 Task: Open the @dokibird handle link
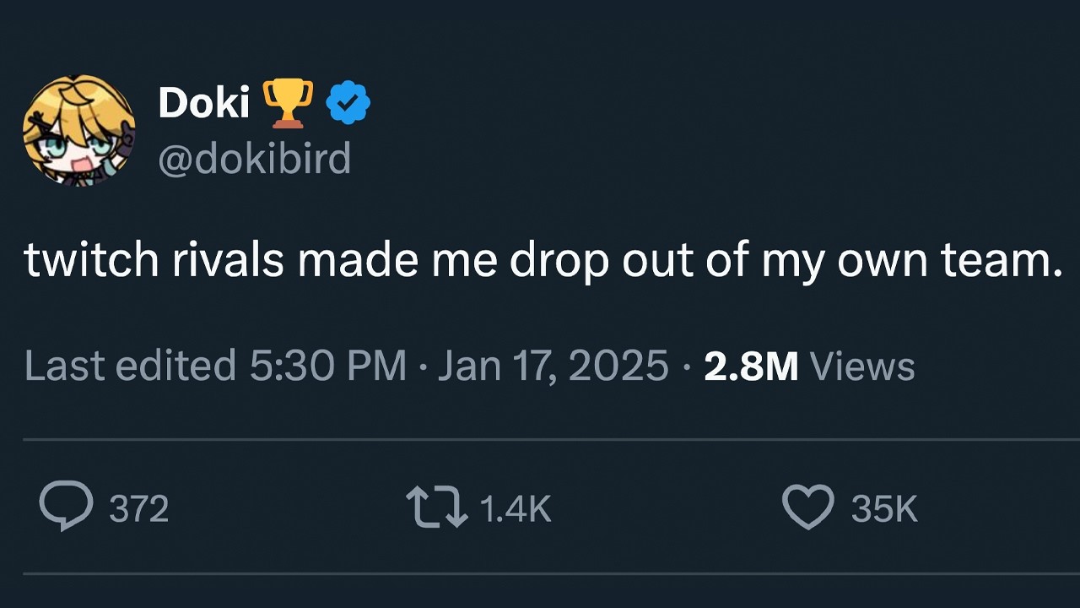pyautogui.click(x=254, y=158)
